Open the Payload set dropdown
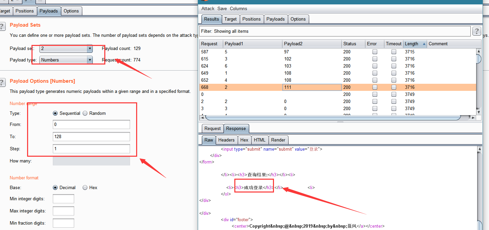489x230 pixels. [66, 48]
